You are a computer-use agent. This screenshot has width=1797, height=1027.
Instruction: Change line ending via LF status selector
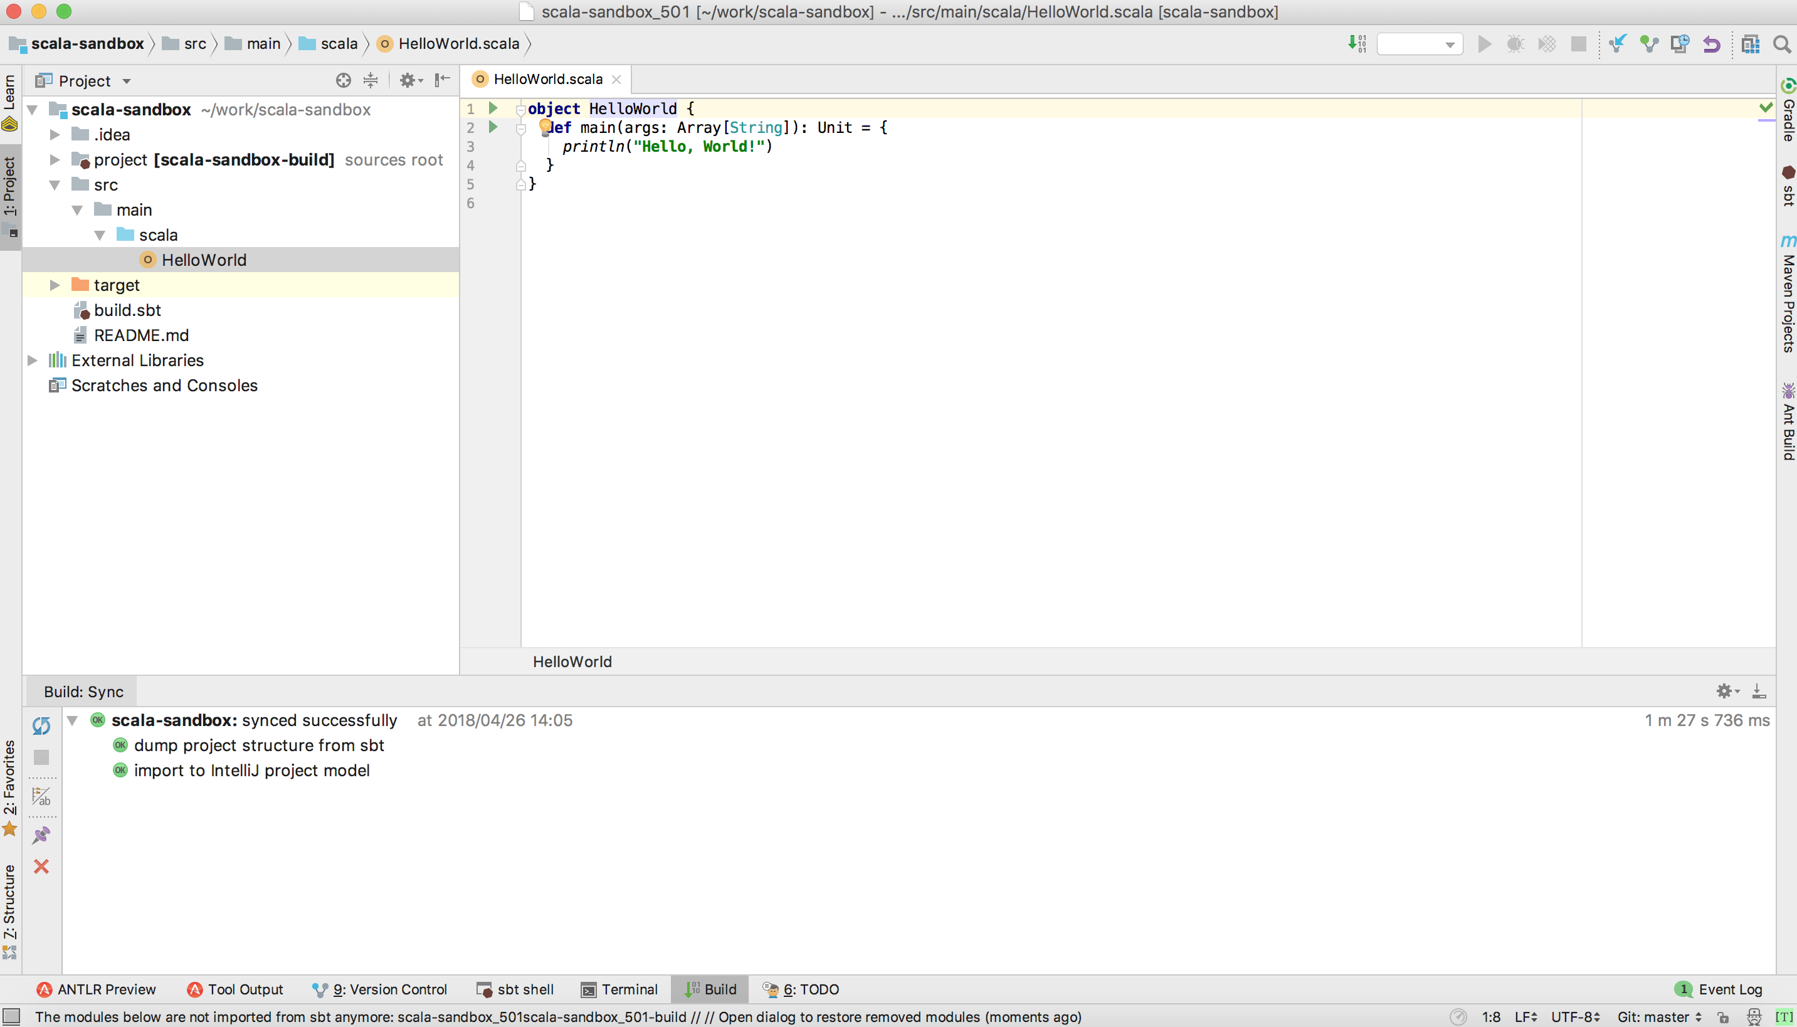tap(1525, 1017)
